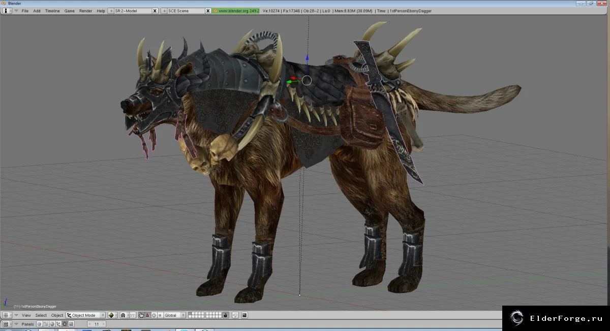
Task: Decrease the current frame with the left arrow
Action: (x=90, y=324)
